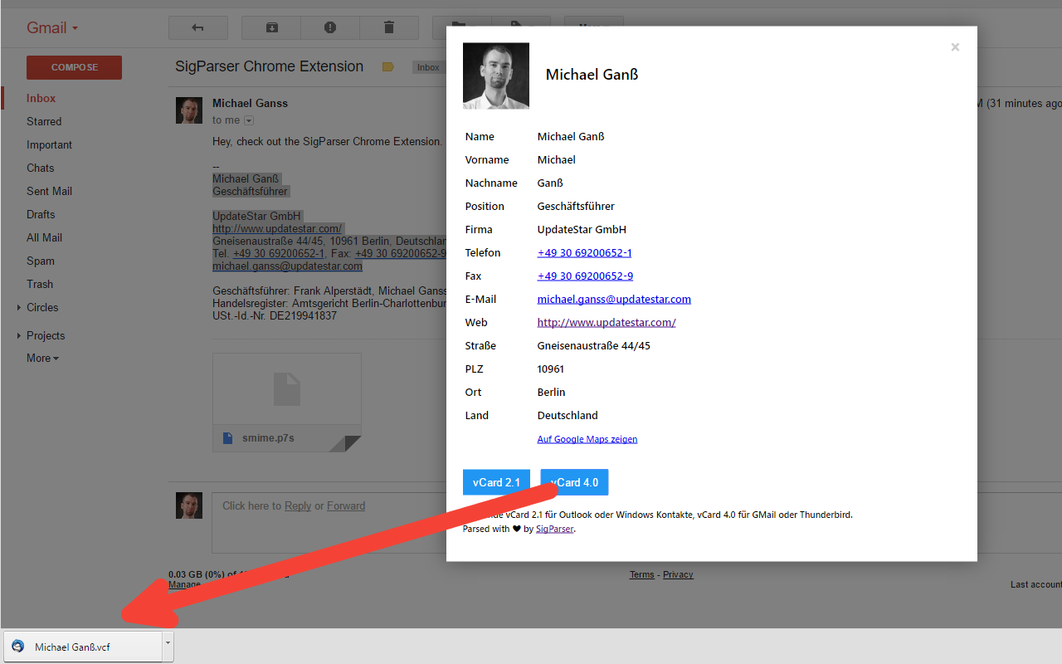Open Sent Mail
Screen dimensions: 1062x664
[49, 191]
